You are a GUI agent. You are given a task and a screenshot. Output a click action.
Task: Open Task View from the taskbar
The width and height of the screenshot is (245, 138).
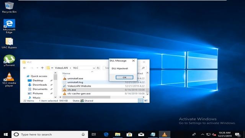click(94, 135)
